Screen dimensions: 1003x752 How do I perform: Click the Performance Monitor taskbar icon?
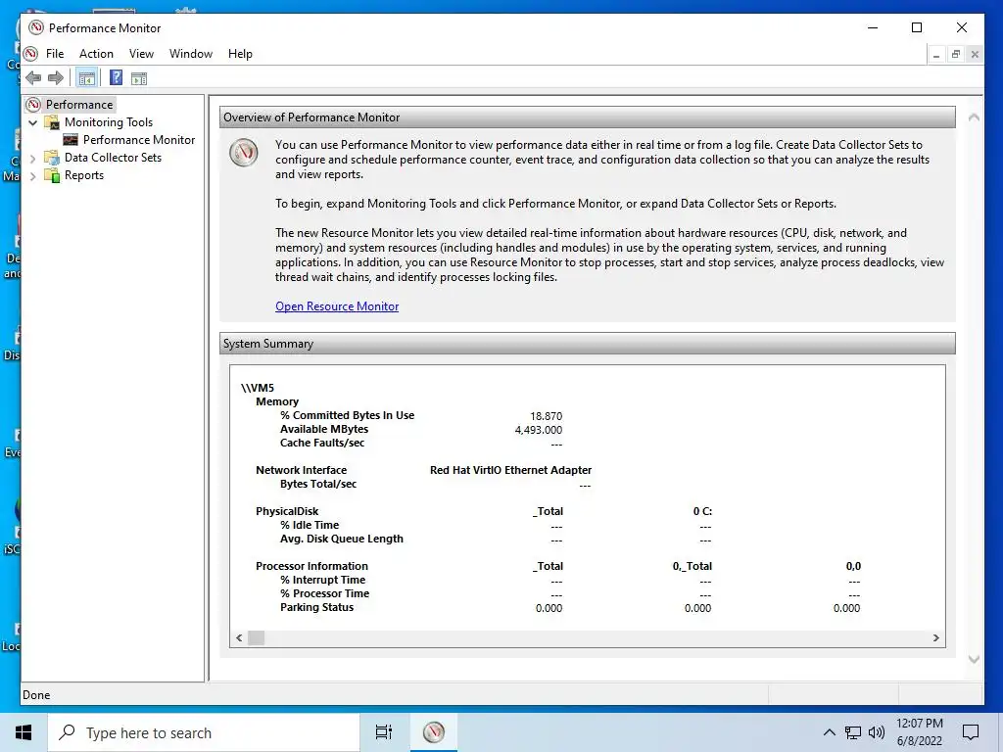434,732
